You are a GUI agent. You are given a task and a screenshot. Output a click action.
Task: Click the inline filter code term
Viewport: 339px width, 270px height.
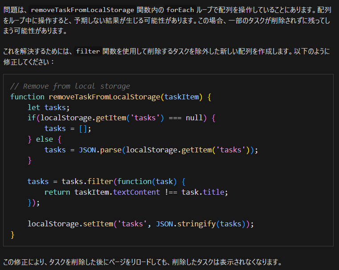click(88, 51)
